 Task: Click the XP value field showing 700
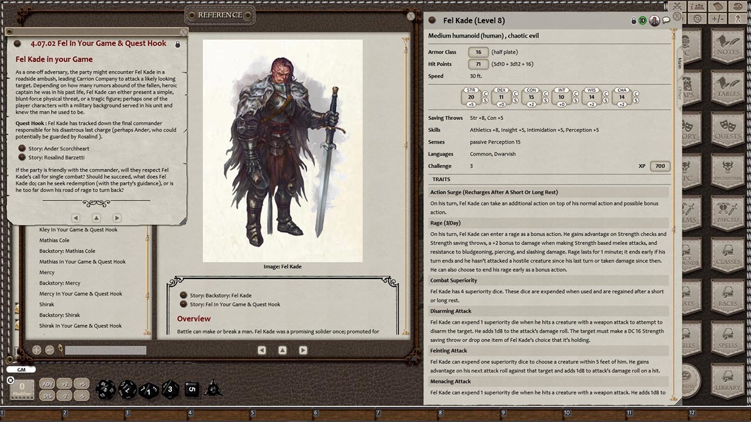pos(659,166)
